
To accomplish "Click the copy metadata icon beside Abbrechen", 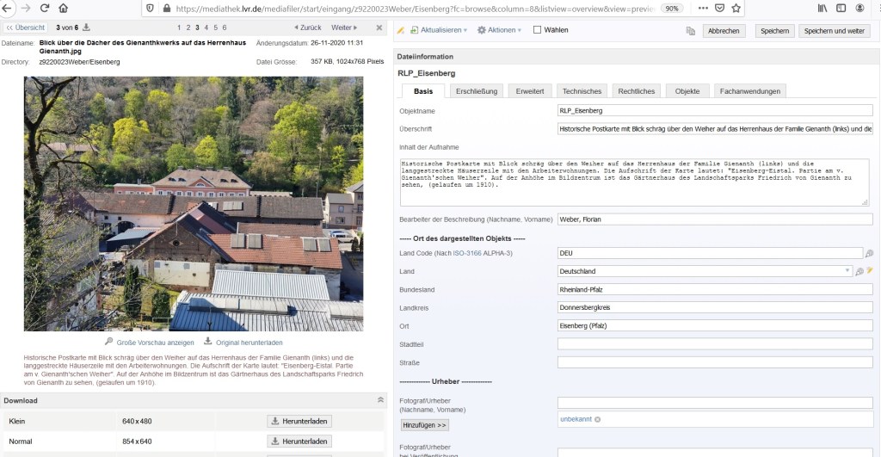I will (x=690, y=31).
